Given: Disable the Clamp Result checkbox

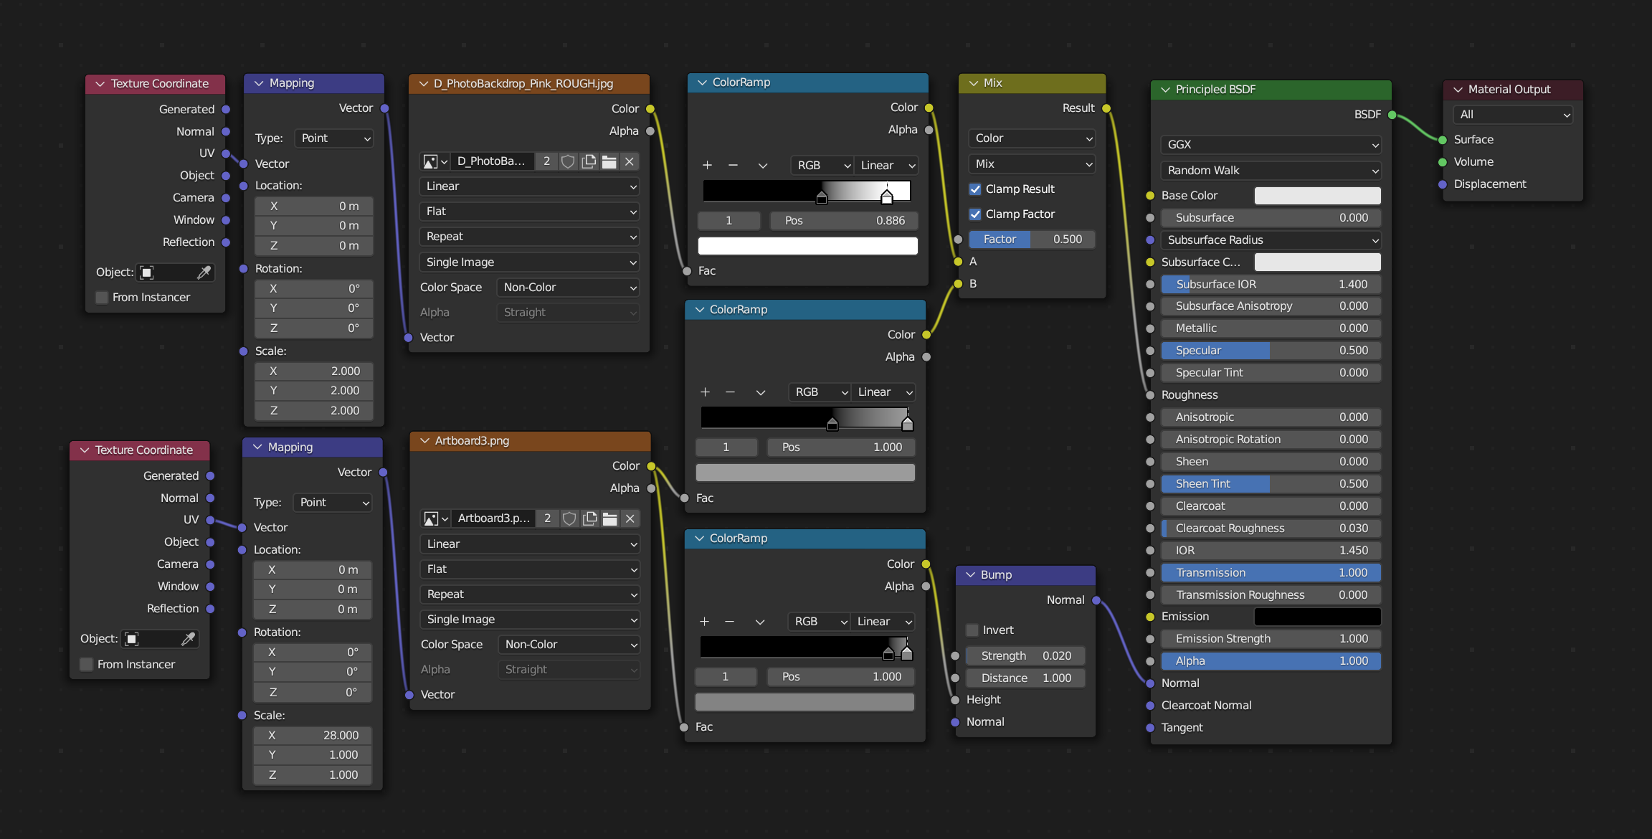Looking at the screenshot, I should click(975, 189).
